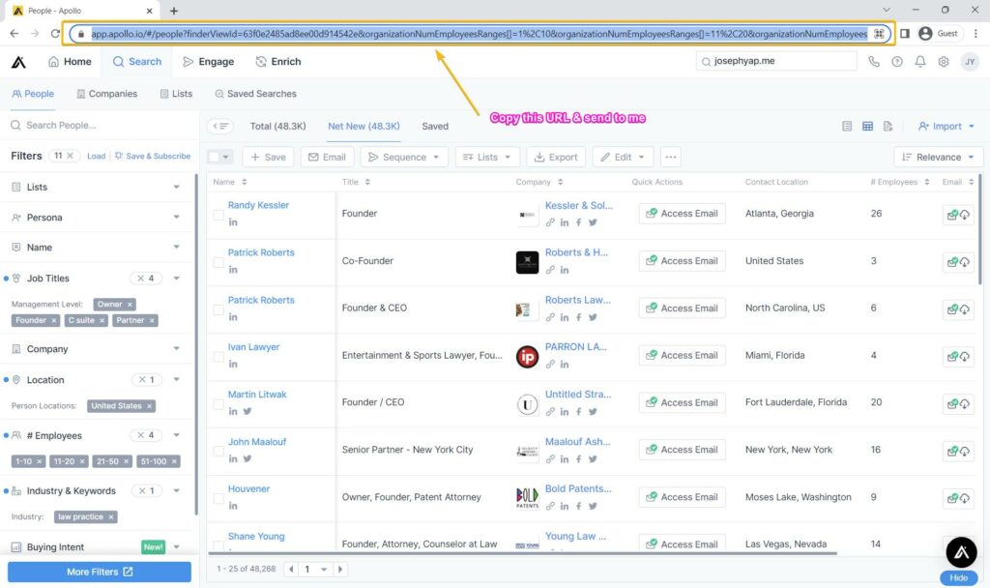Open John Maalouf's LinkedIn icon

(233, 458)
